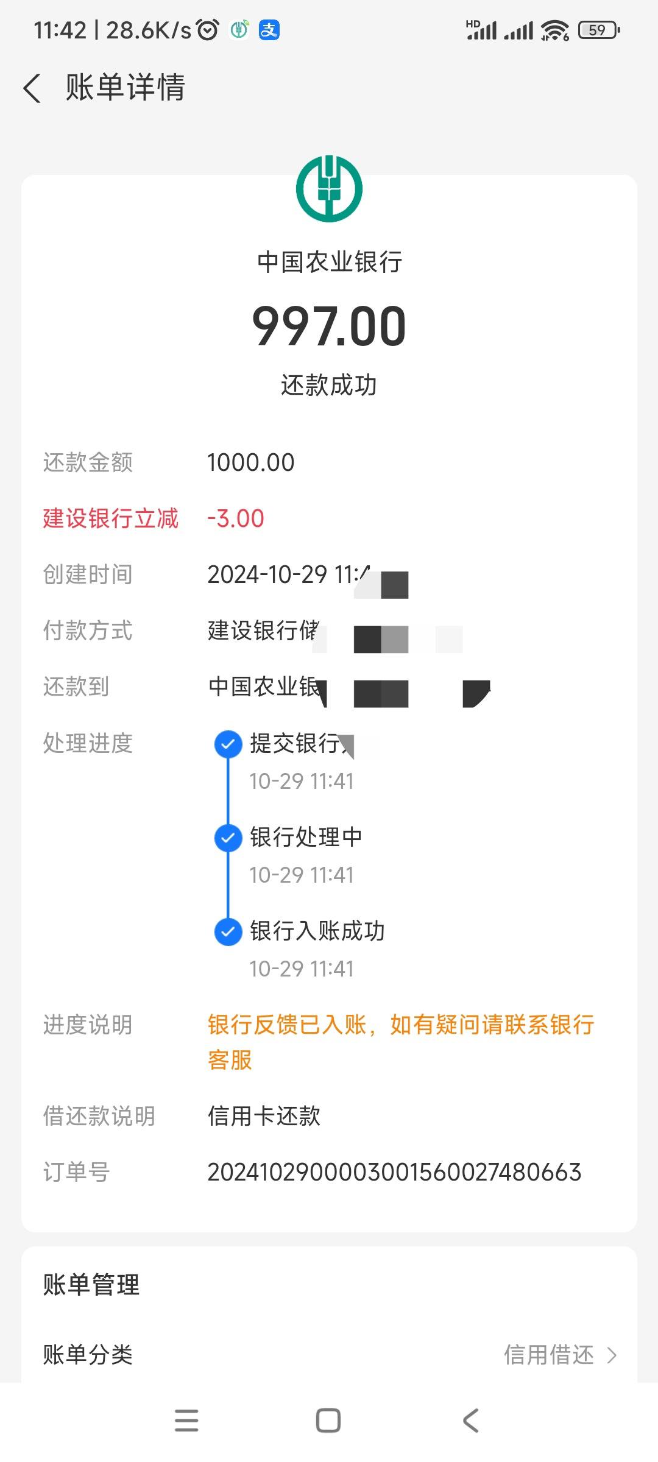The image size is (658, 1462).
Task: Open recent apps via the menu navigation icon
Action: [186, 1420]
